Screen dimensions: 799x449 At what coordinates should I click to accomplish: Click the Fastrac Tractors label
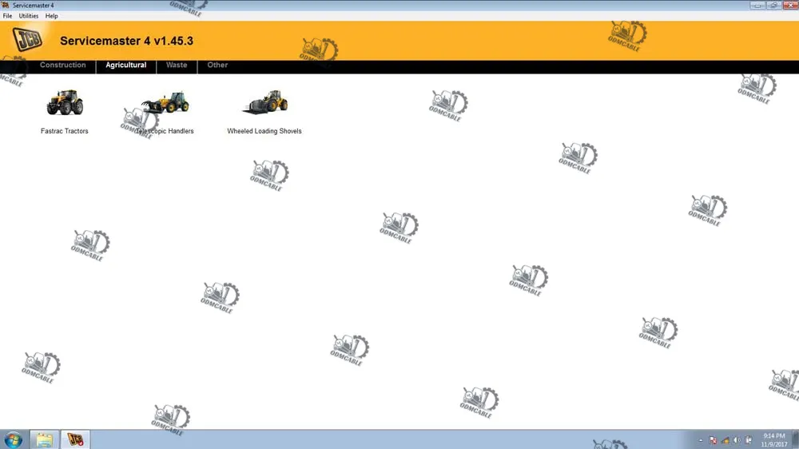(65, 131)
